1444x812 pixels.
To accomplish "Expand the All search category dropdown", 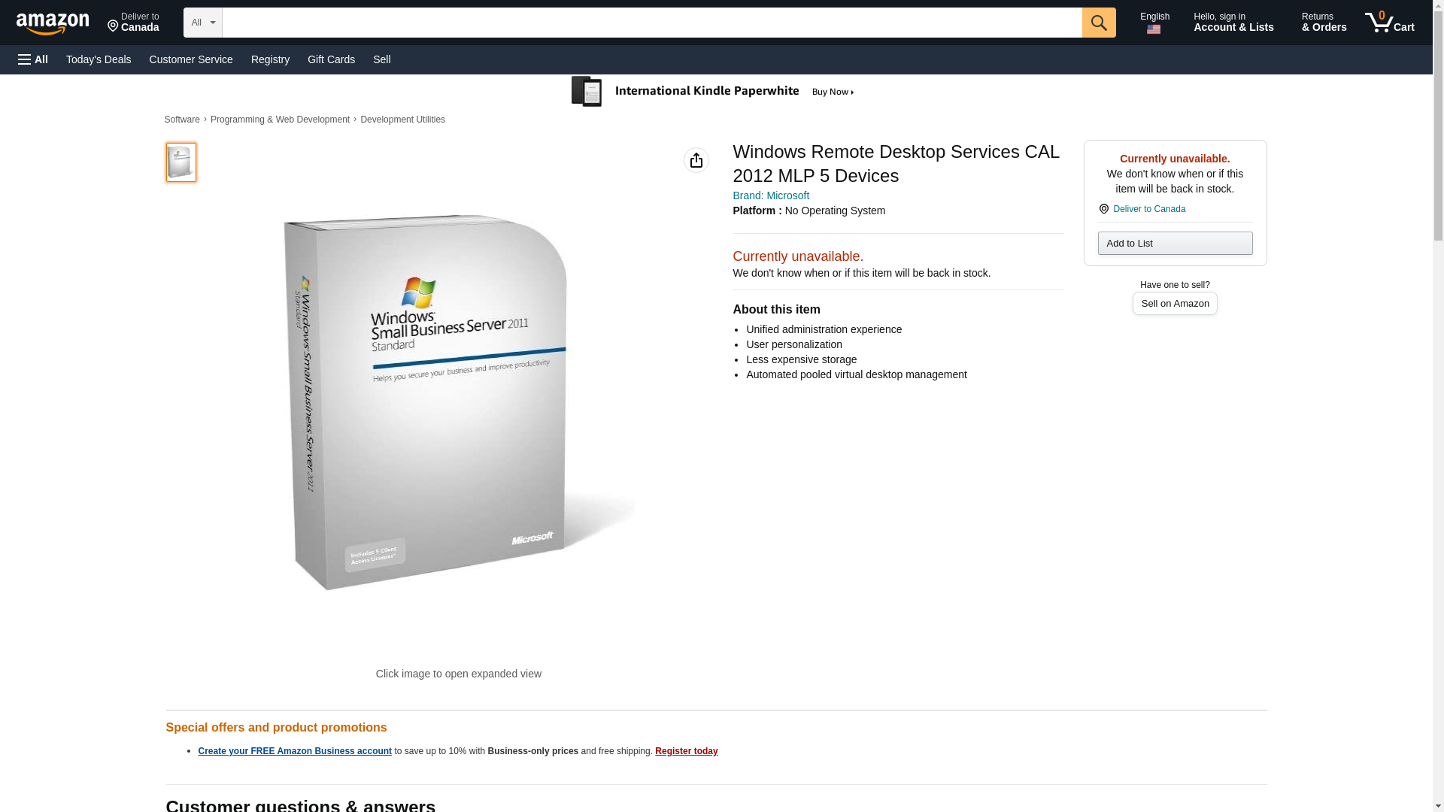I will click(x=202, y=23).
